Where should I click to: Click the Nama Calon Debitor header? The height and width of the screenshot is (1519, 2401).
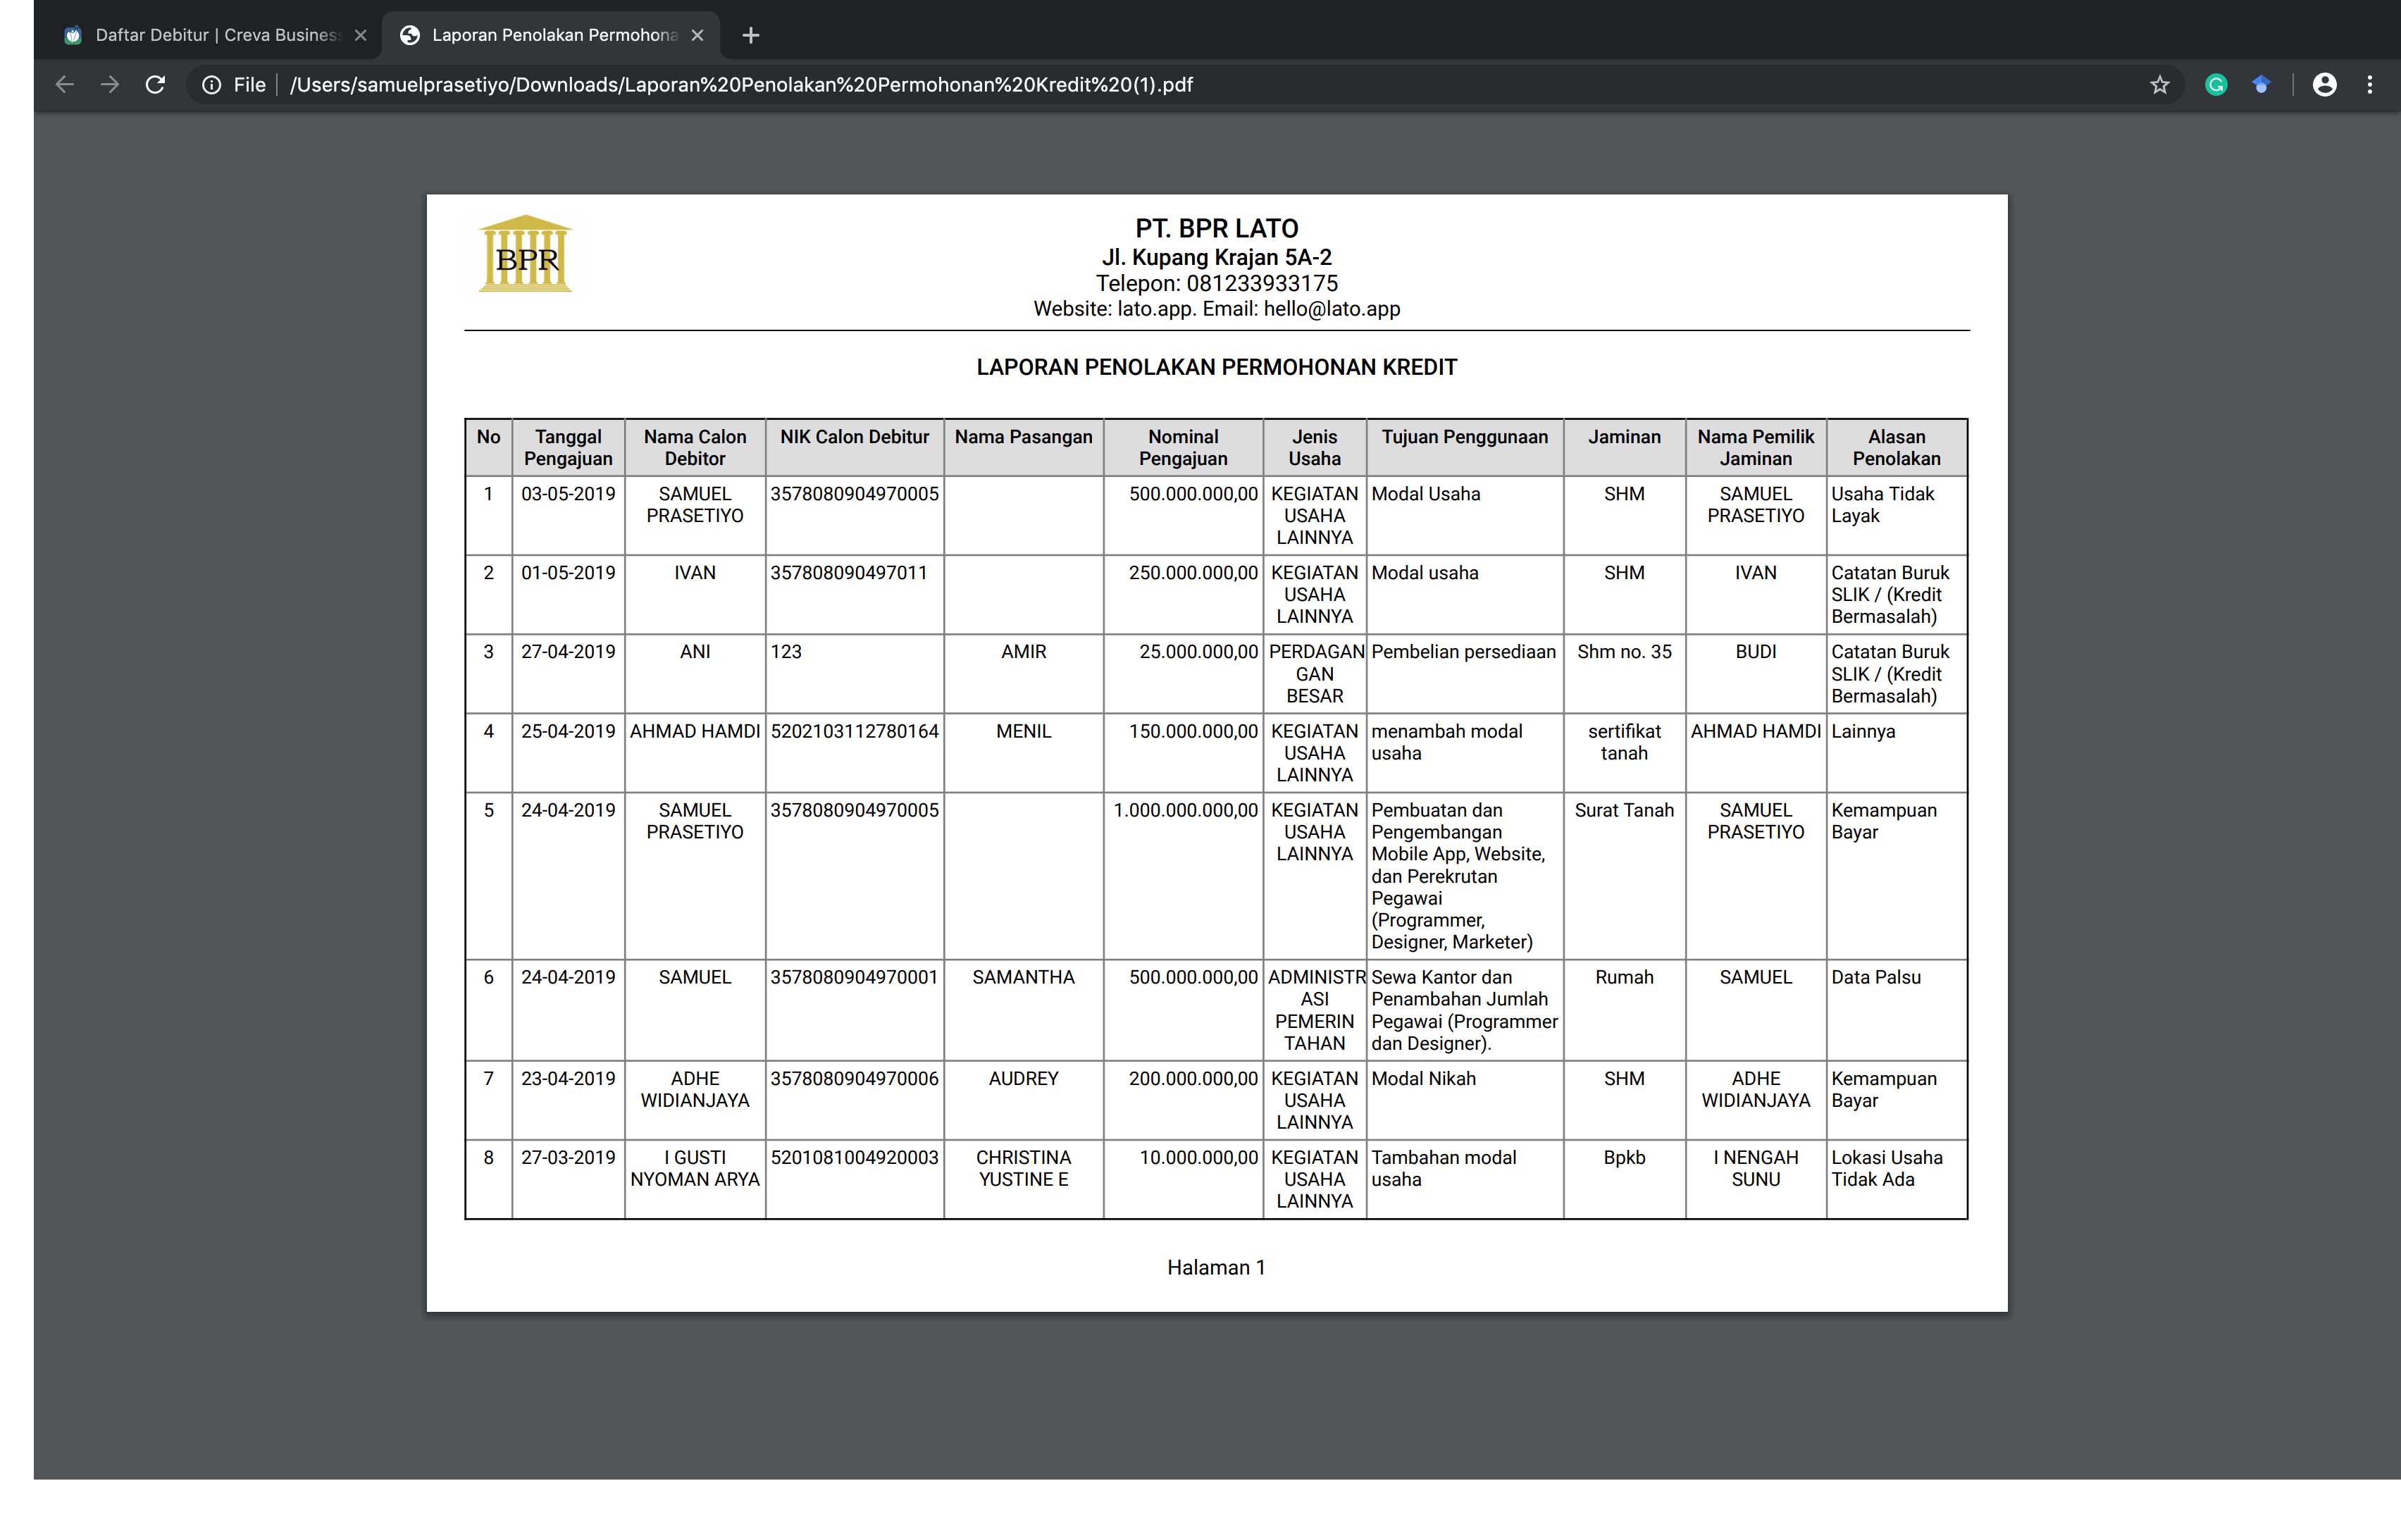(x=695, y=448)
